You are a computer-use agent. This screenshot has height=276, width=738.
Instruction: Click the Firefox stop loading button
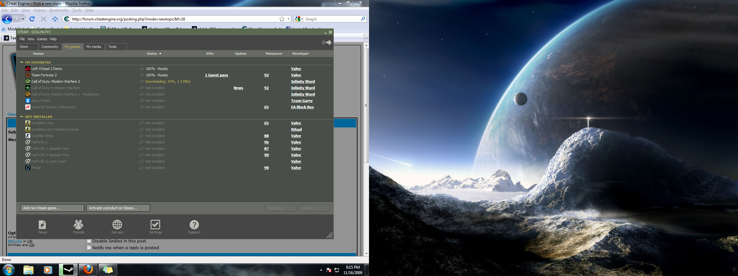44,19
